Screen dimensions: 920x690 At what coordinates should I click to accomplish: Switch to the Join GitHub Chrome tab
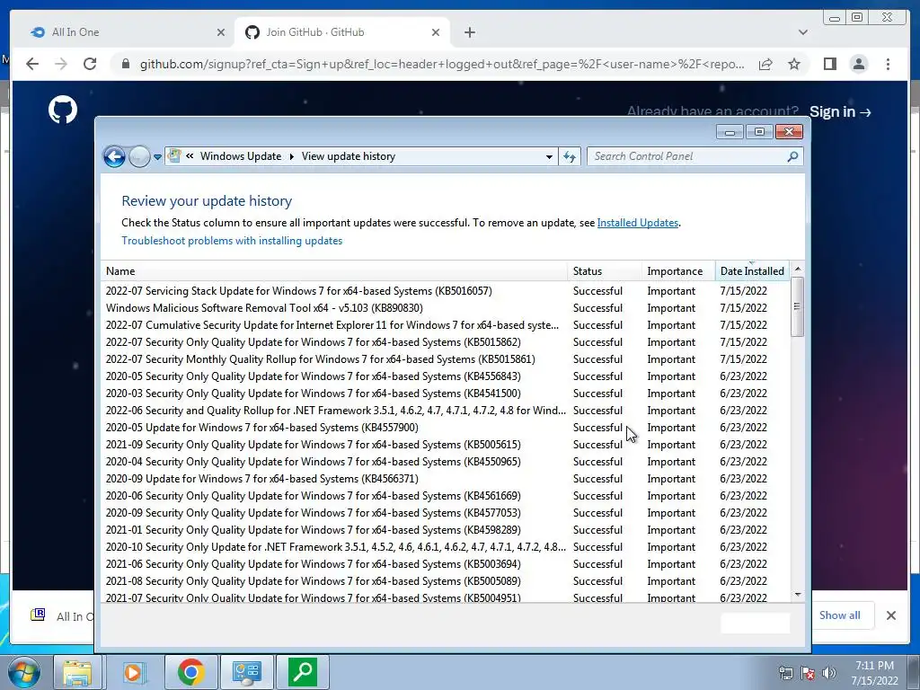pos(341,32)
